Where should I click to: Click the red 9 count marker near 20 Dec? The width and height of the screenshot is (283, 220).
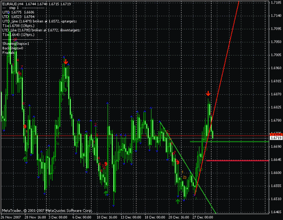[178, 163]
